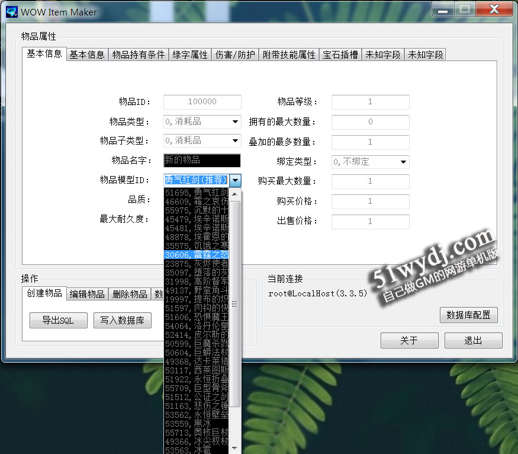Switch to the 编辑物品 operation tab
This screenshot has height=454, width=518.
click(x=87, y=293)
